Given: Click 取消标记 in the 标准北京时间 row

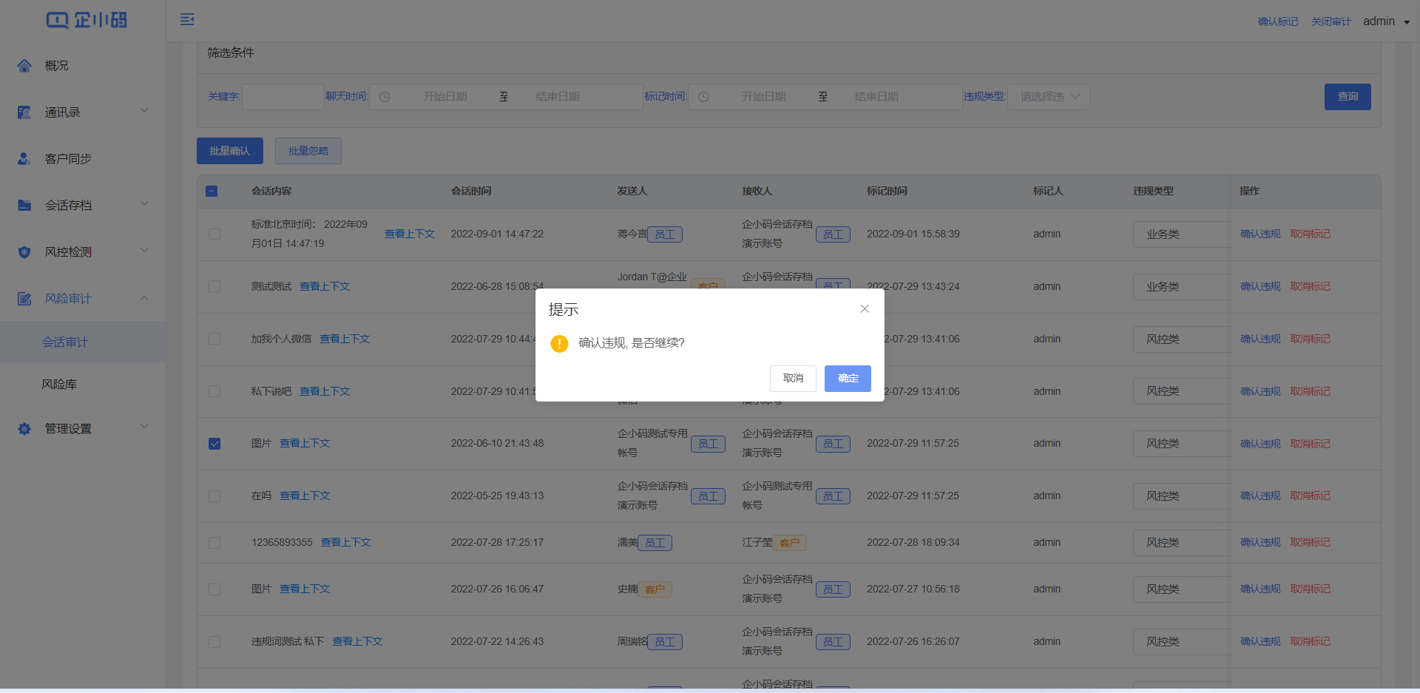Looking at the screenshot, I should point(1311,234).
